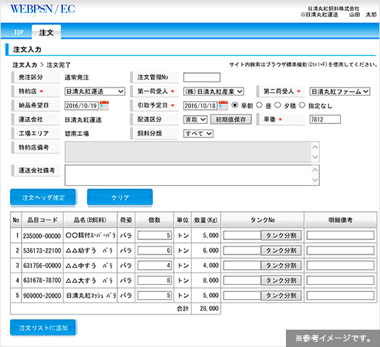
Task: Click 個数 field for item 631756-00000
Action: (155, 265)
